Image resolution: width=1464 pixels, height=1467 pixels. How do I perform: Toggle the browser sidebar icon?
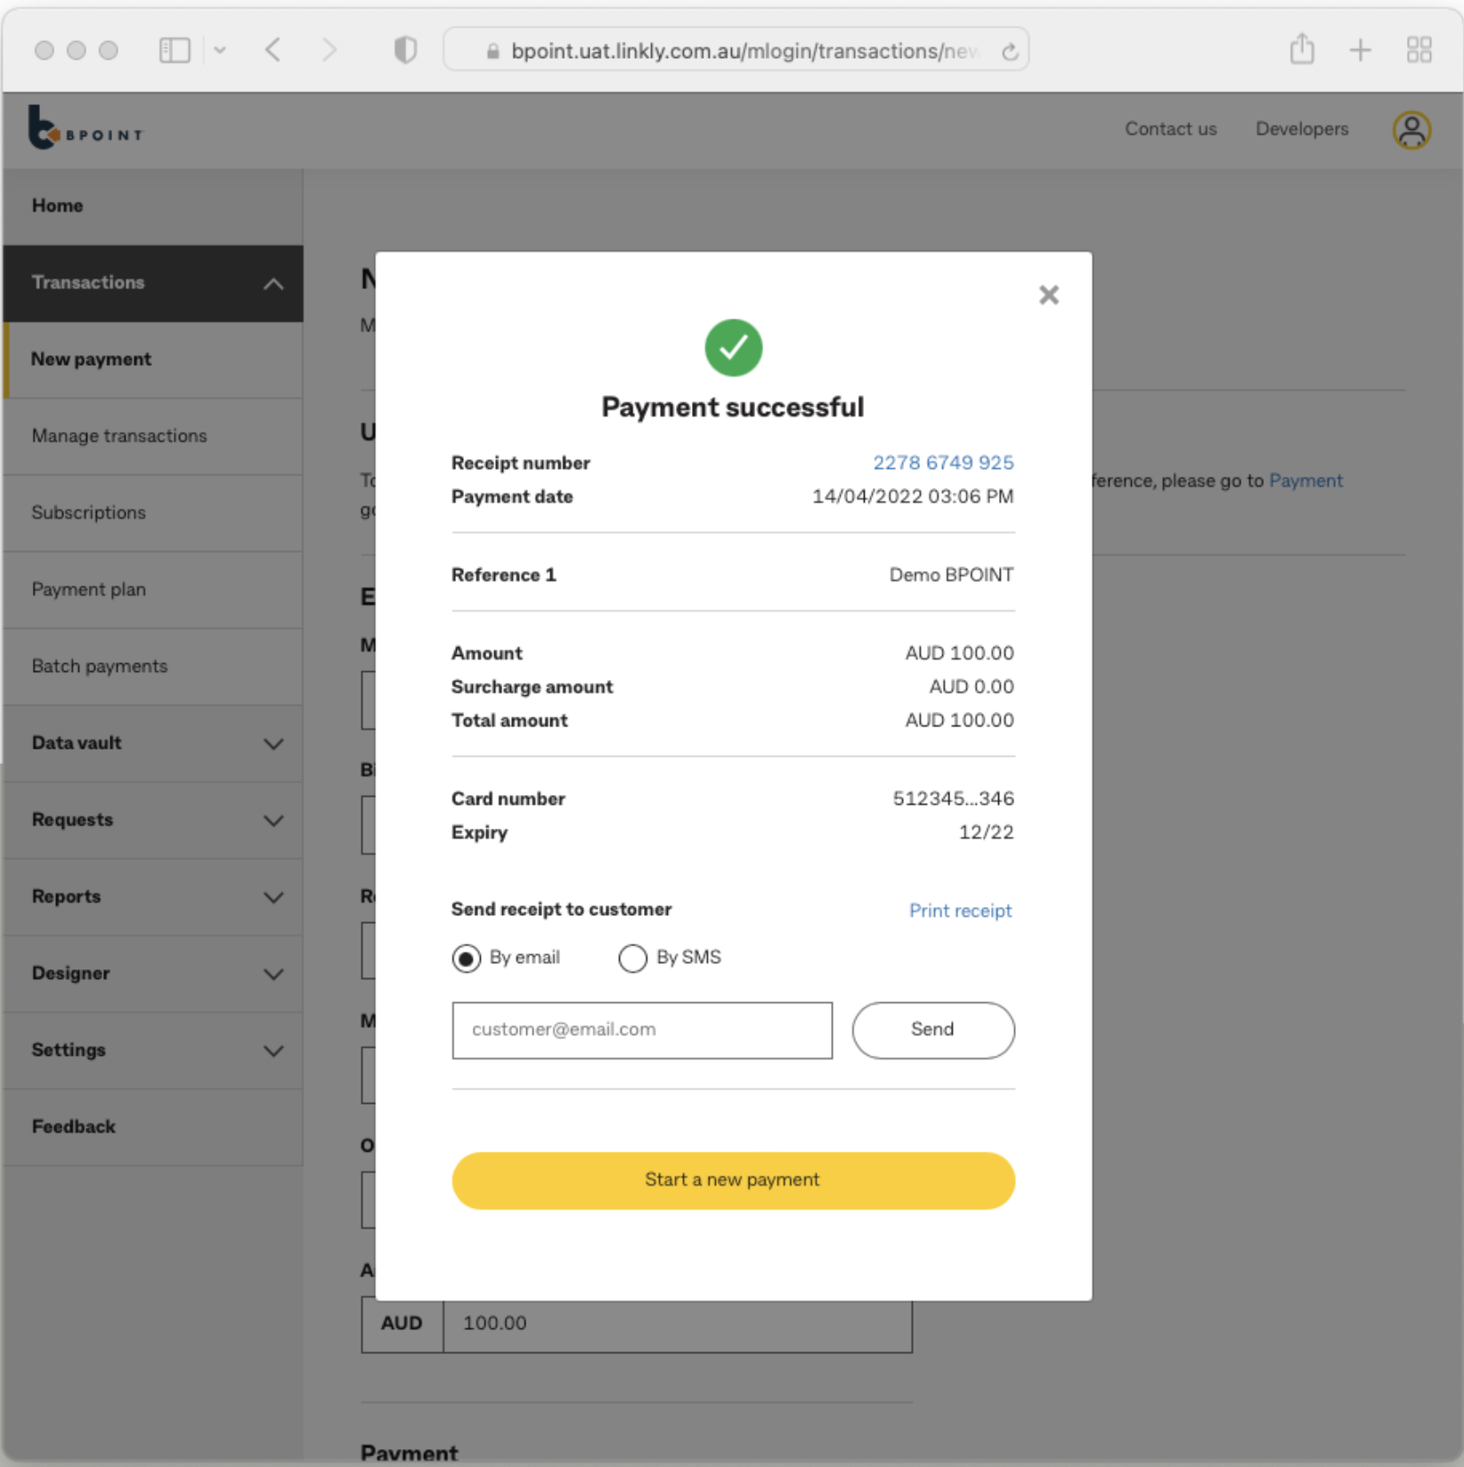pos(175,50)
